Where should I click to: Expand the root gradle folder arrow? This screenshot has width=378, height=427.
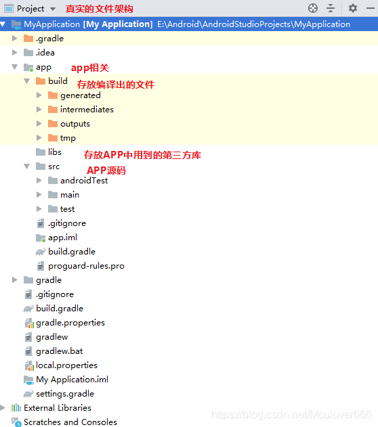point(15,280)
